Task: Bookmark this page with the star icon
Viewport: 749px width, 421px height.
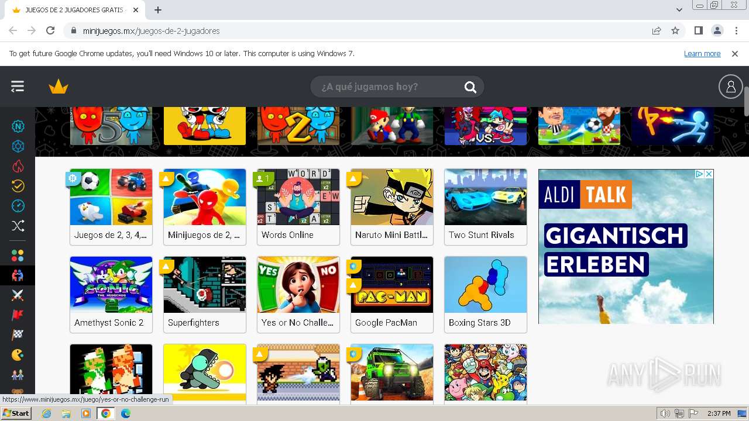Action: [x=675, y=30]
